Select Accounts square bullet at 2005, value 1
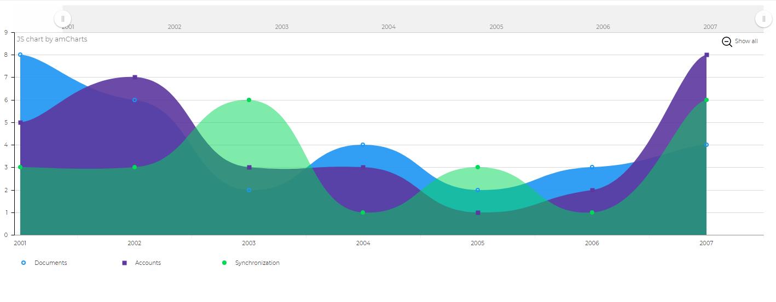 click(x=478, y=212)
